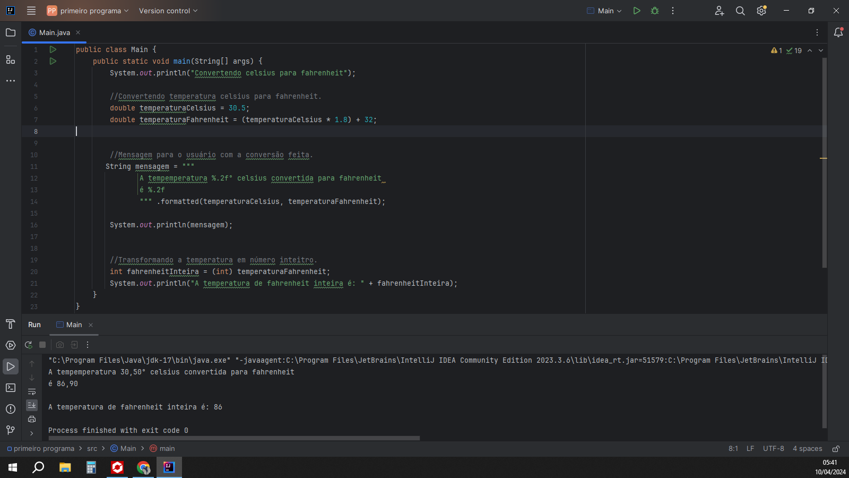Open Version control dropdown
Viewport: 849px width, 478px height.
point(168,11)
